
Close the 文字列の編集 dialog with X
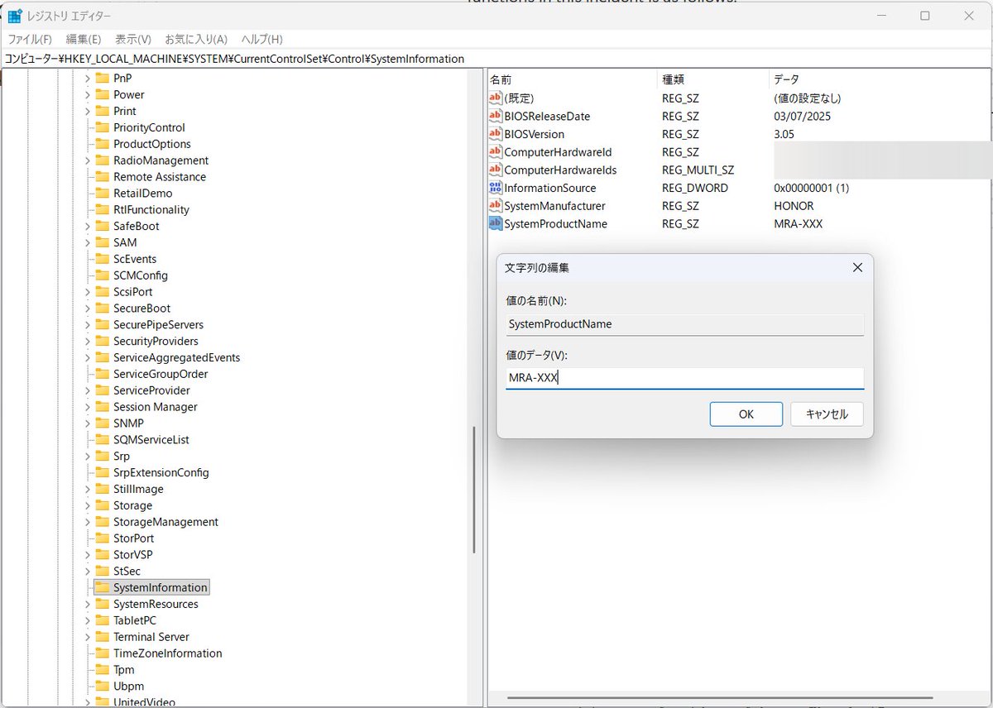857,267
